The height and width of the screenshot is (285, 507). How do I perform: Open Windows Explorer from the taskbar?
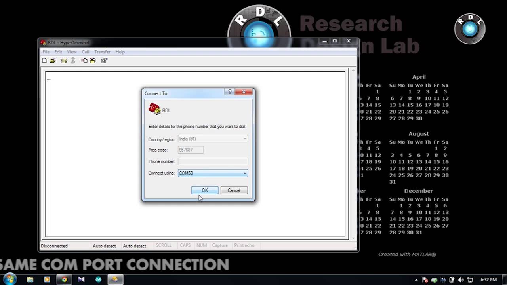click(30, 279)
